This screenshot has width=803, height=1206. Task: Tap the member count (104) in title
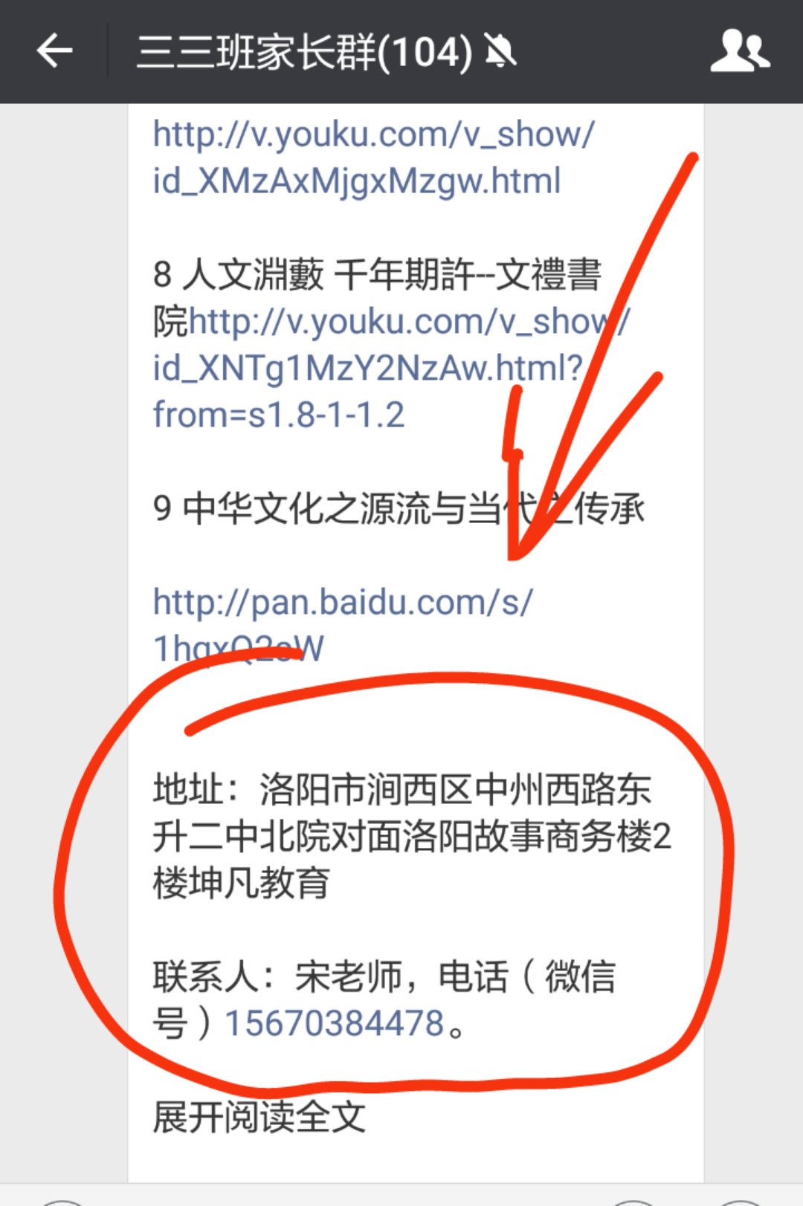pos(425,53)
